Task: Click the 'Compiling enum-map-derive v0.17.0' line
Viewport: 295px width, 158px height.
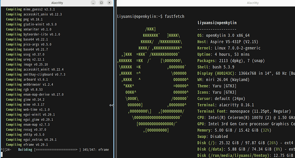Action: tap(35, 95)
